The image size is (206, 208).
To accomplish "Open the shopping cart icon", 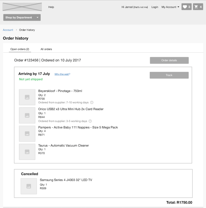I will point(198,7).
